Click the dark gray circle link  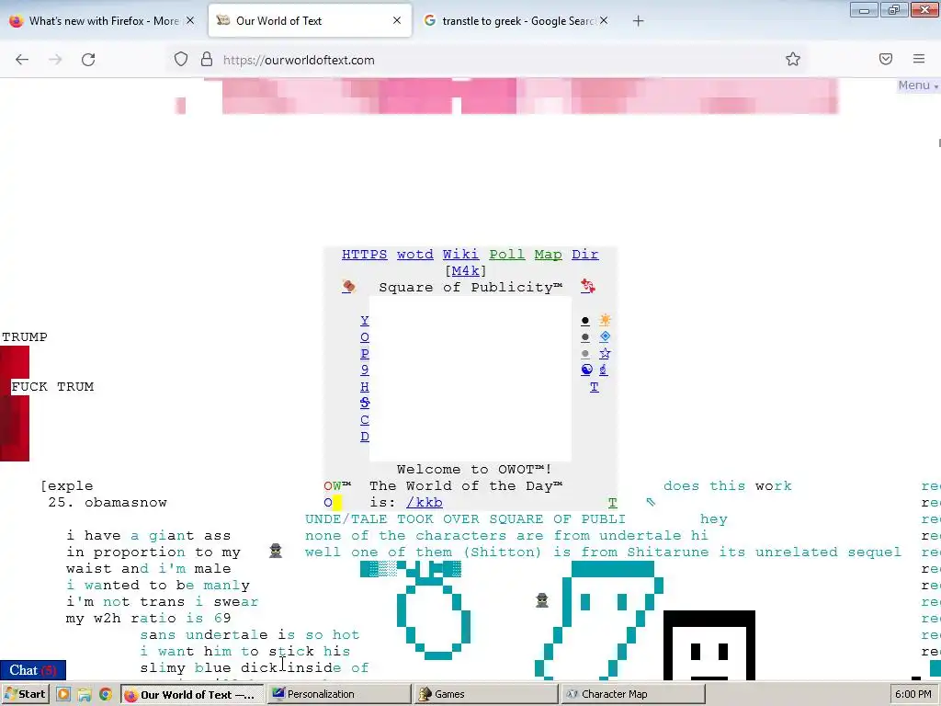(585, 337)
